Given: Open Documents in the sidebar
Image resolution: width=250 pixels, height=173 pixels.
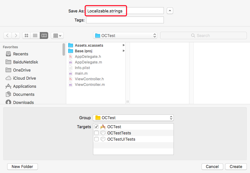Looking at the screenshot, I should coord(20,95).
